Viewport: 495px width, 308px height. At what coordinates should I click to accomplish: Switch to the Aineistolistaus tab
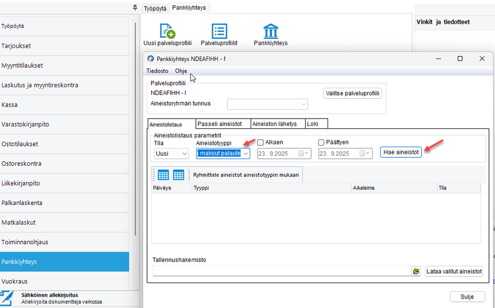pyautogui.click(x=172, y=124)
